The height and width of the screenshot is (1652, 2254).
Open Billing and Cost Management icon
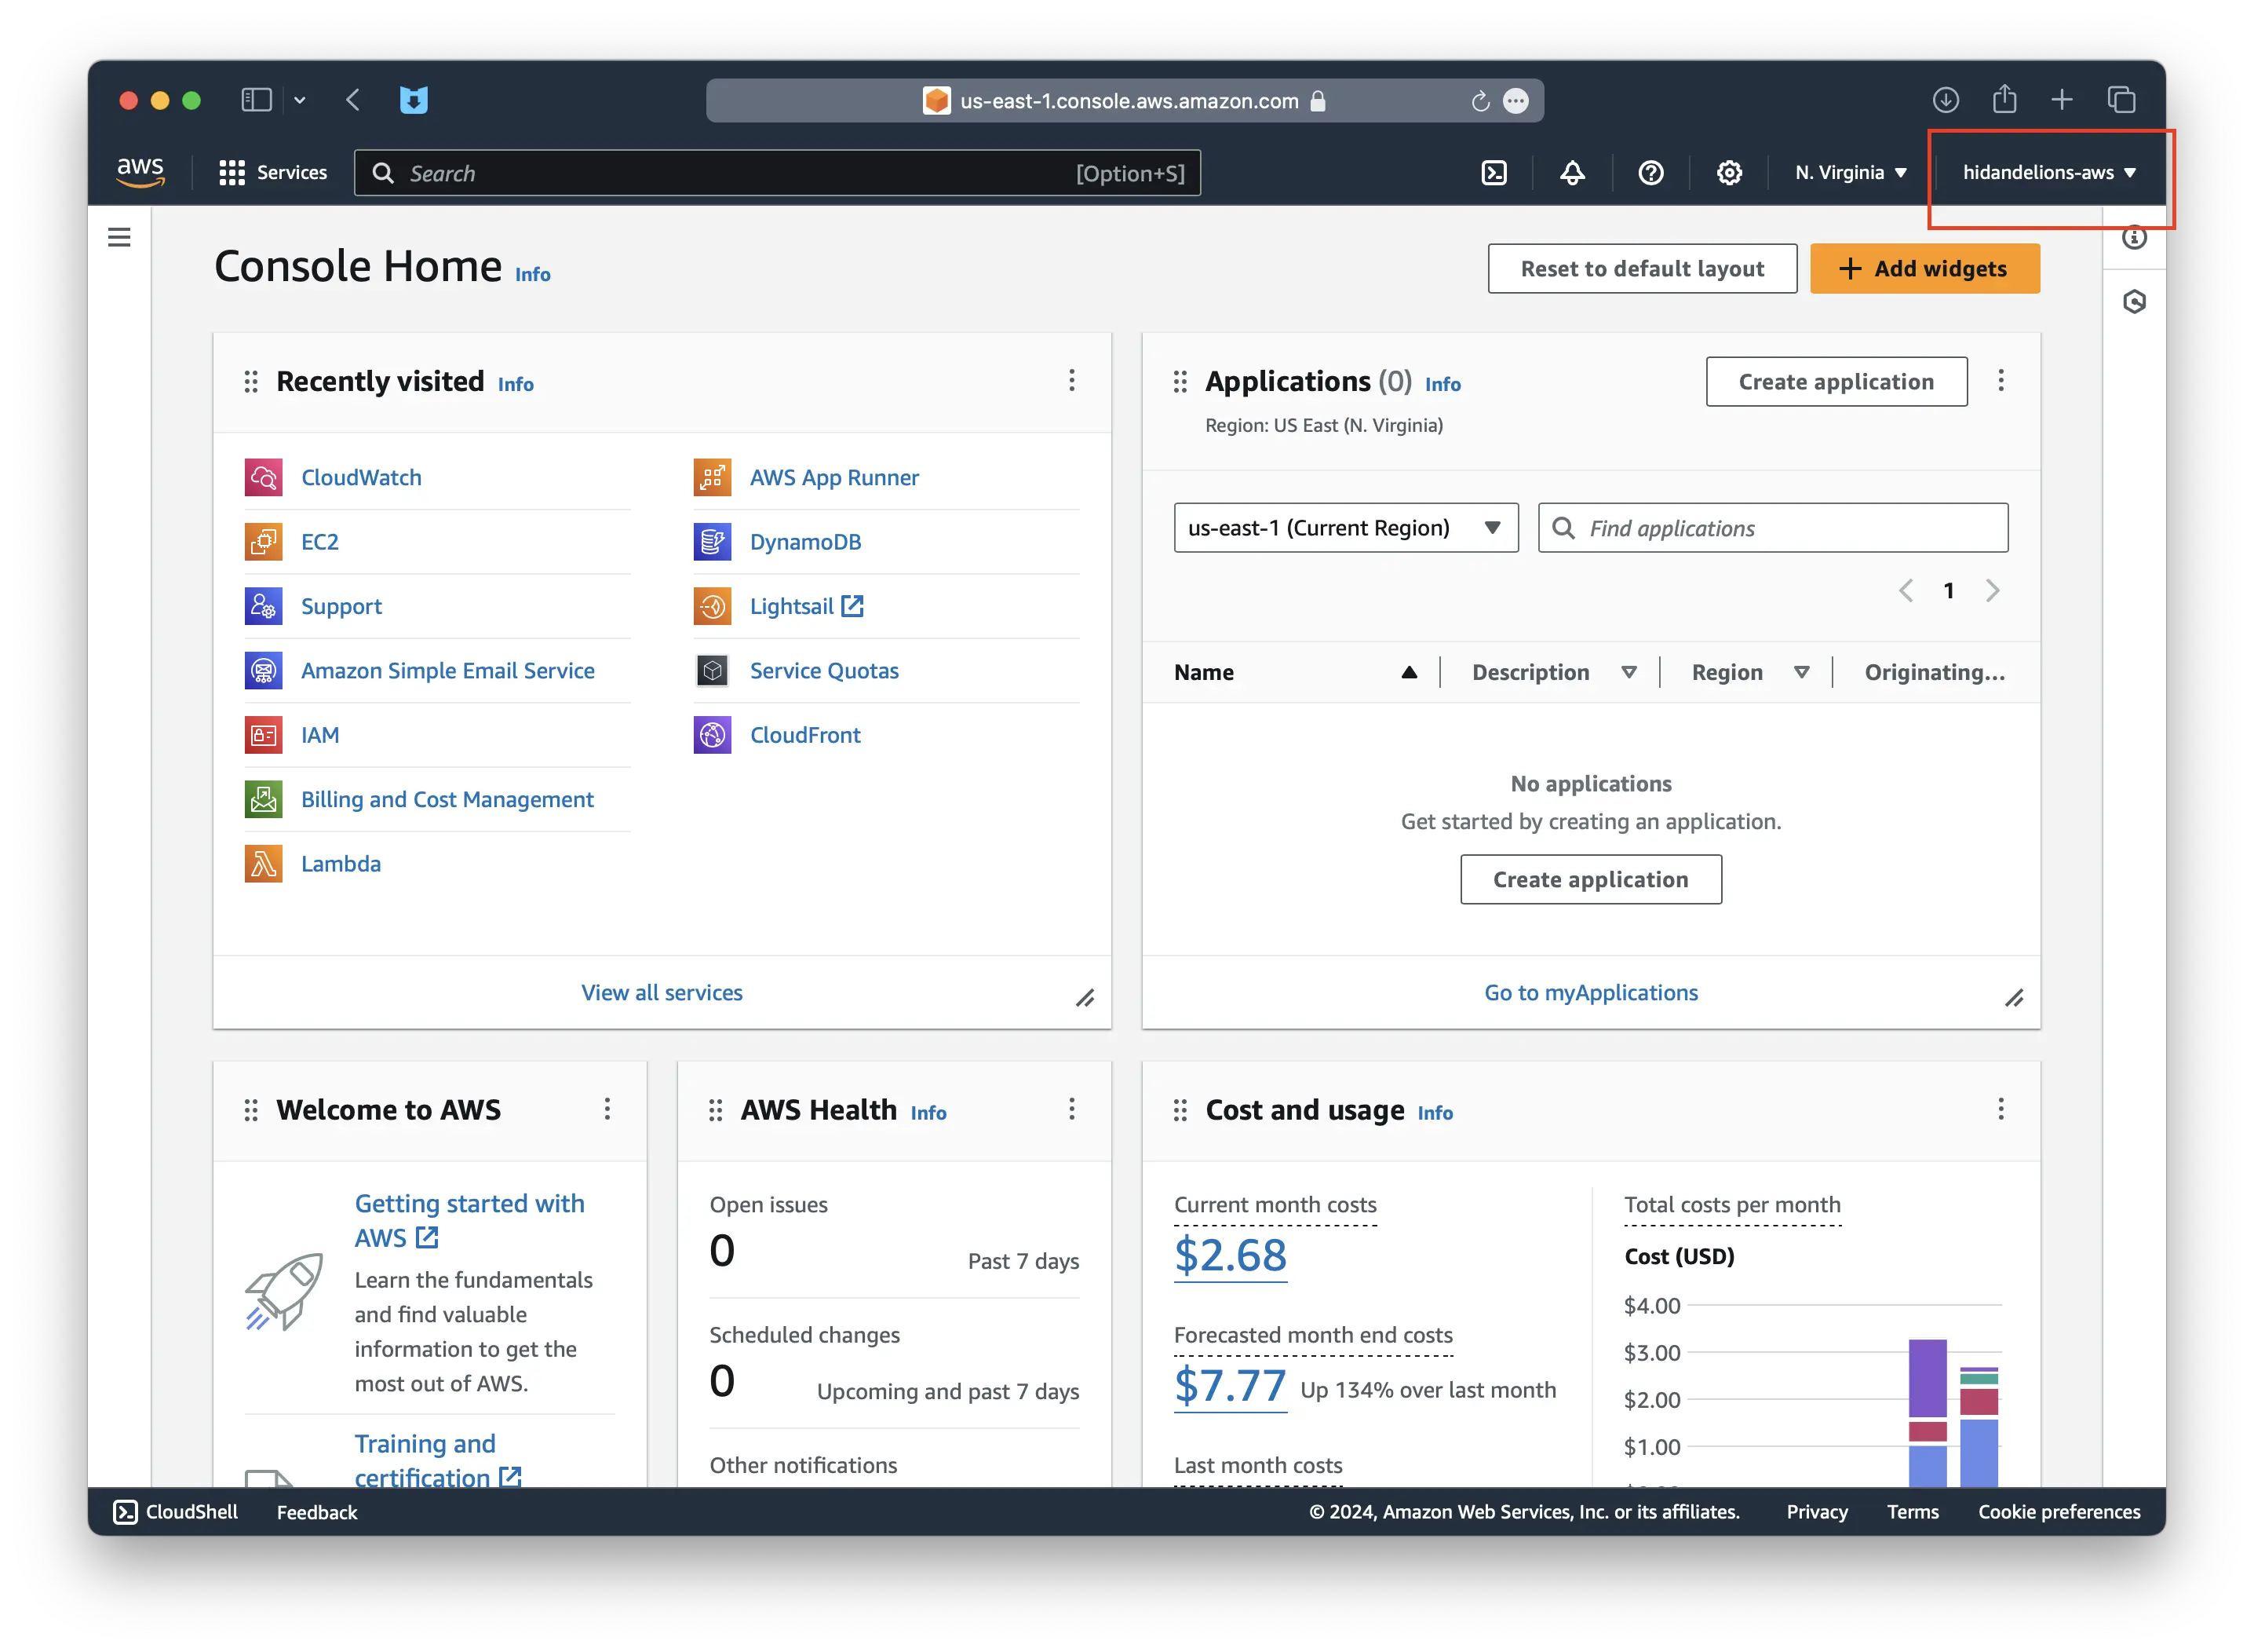[263, 799]
